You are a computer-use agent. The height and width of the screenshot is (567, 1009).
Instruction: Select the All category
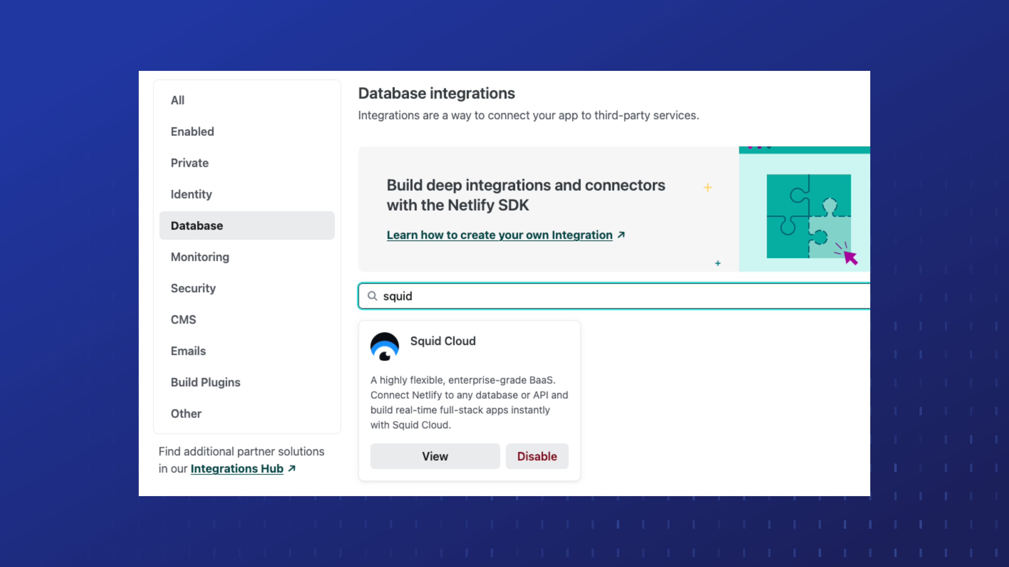coord(177,100)
